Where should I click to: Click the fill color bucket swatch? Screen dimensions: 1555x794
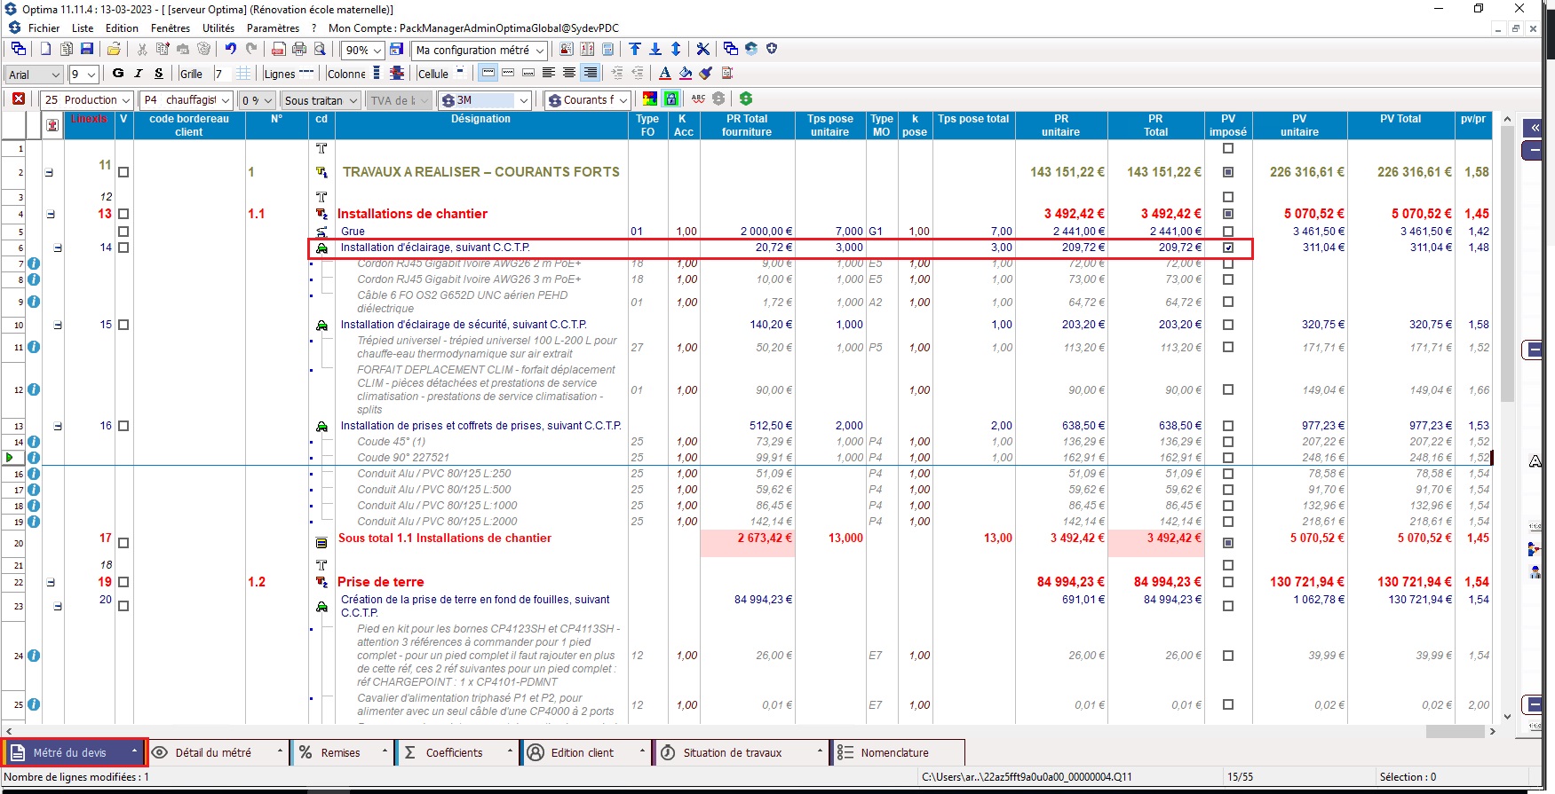tap(685, 74)
